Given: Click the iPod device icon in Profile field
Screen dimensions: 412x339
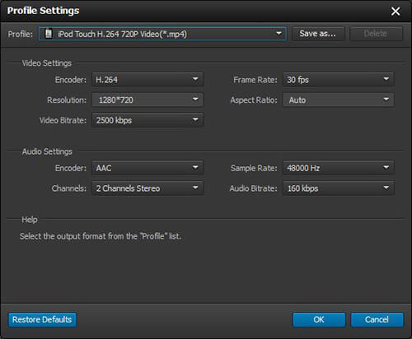Looking at the screenshot, I should pyautogui.click(x=49, y=34).
